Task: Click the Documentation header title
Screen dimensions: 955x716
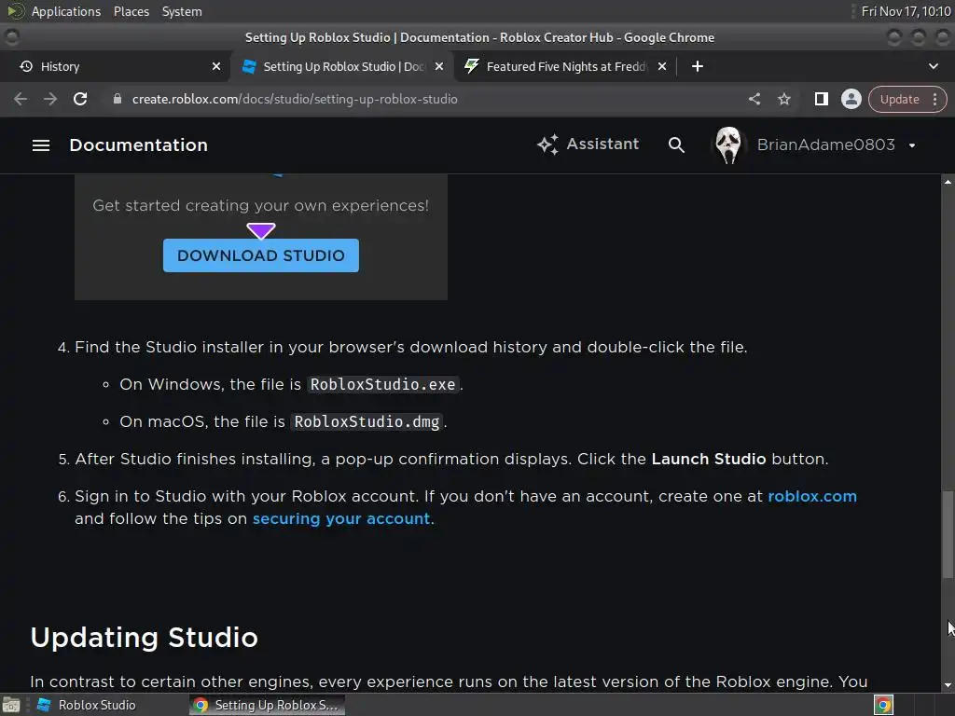Action: click(x=138, y=145)
